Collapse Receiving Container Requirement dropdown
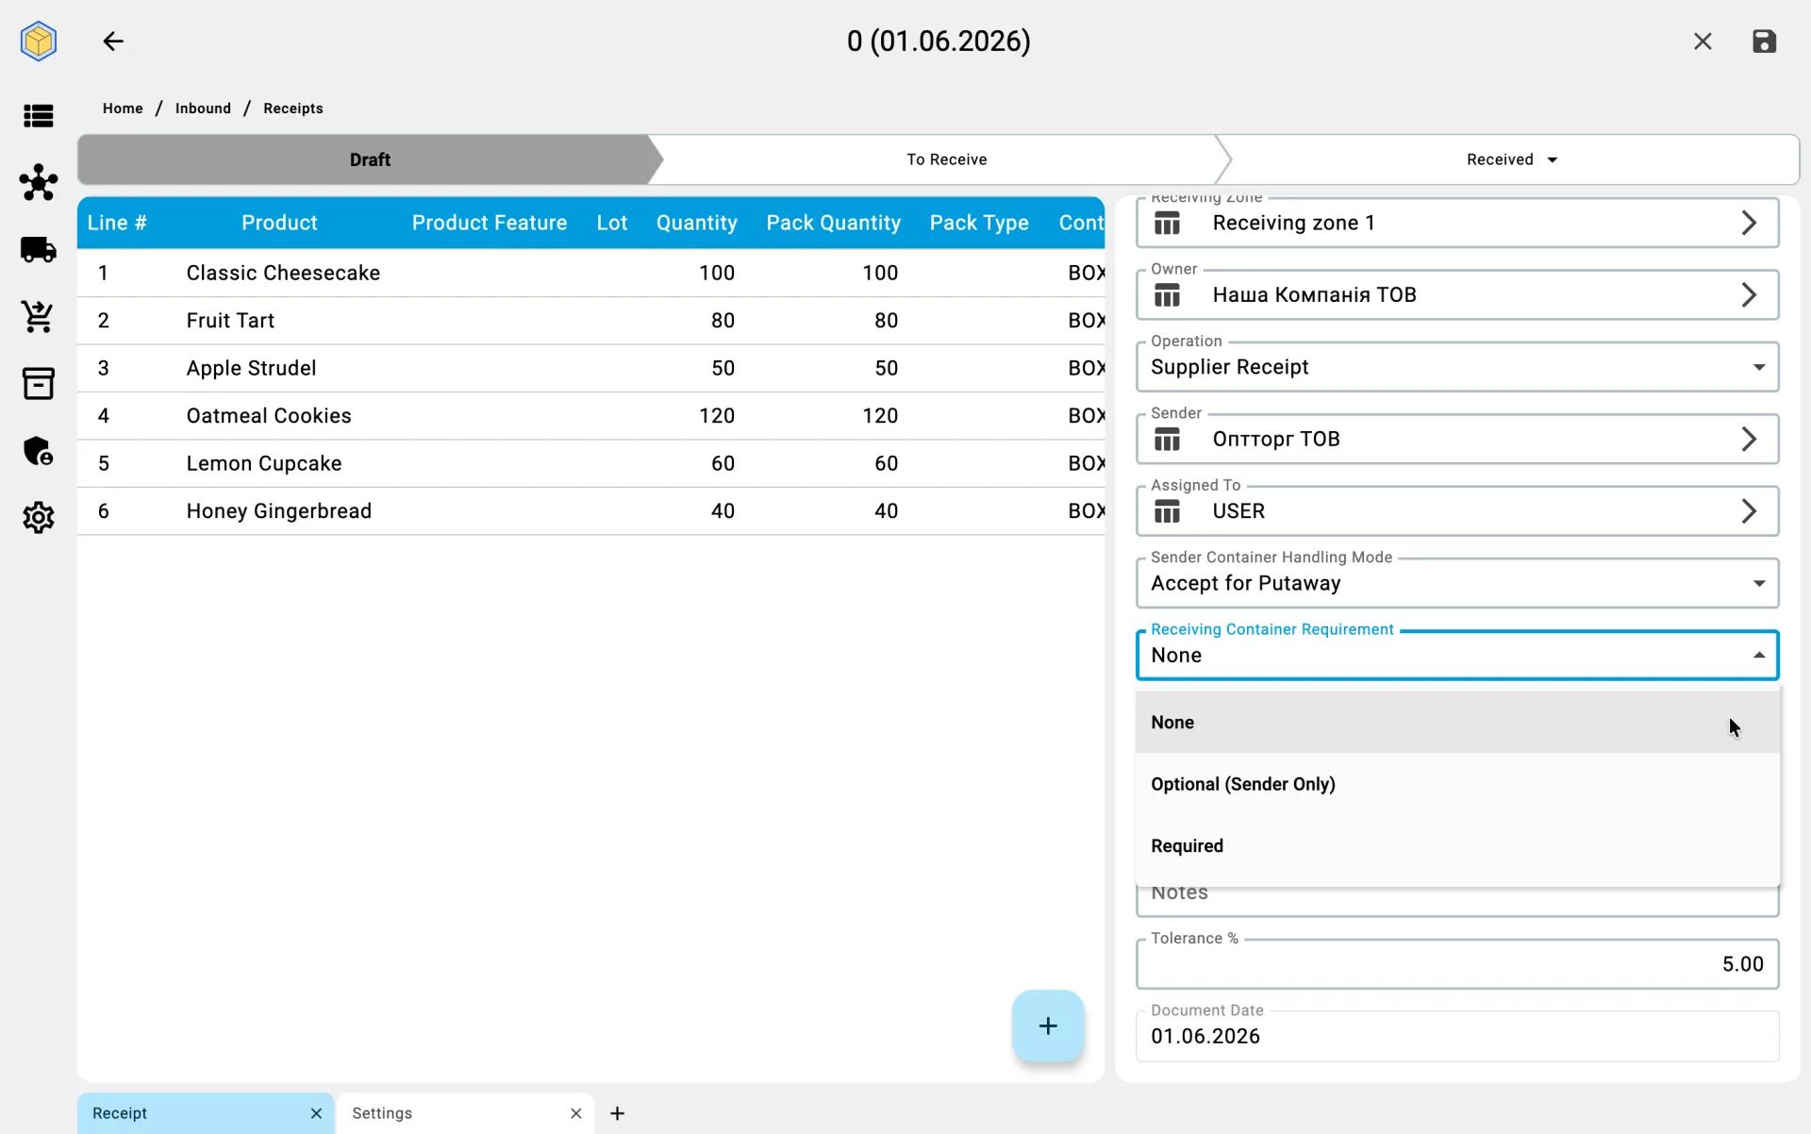This screenshot has width=1811, height=1134. (x=1759, y=655)
